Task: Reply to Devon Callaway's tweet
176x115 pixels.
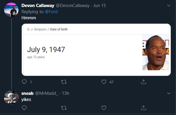Action: pos(24,82)
